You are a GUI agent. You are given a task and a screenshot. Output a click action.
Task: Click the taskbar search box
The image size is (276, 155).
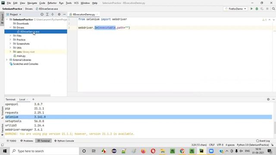[x=44, y=151]
